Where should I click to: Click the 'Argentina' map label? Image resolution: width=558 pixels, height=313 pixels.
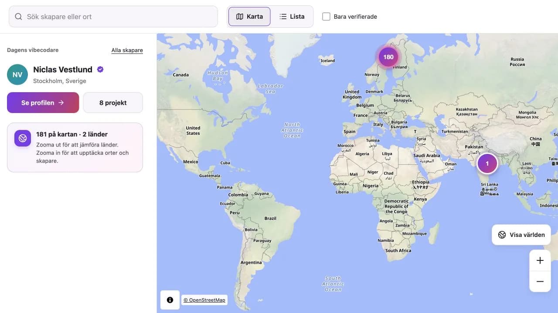pos(251,263)
